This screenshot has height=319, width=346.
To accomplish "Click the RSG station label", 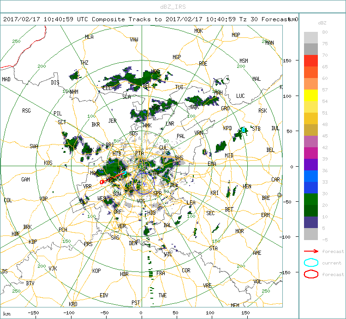I will pos(26,111).
